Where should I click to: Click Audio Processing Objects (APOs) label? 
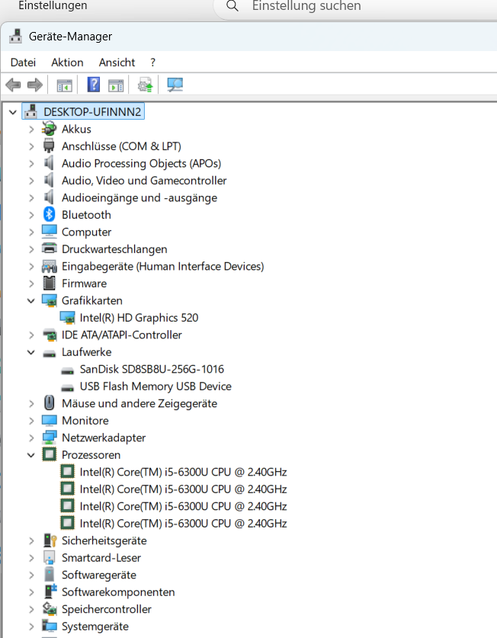pyautogui.click(x=141, y=163)
